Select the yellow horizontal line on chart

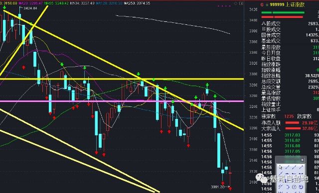pyautogui.click(x=122, y=79)
